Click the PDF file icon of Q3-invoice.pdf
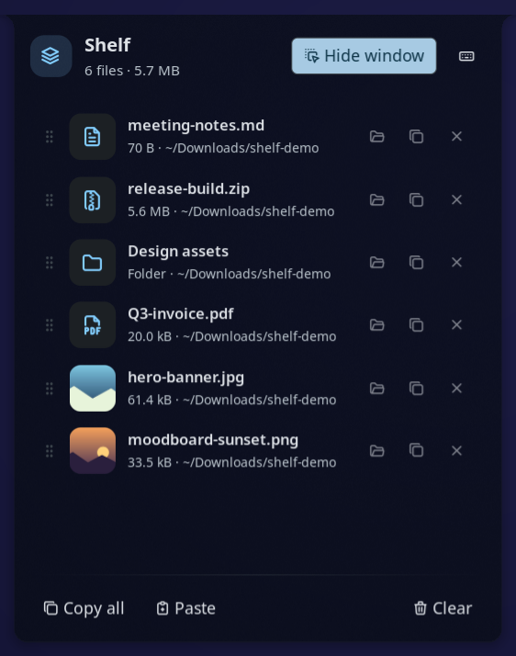This screenshot has height=656, width=516. [x=93, y=324]
